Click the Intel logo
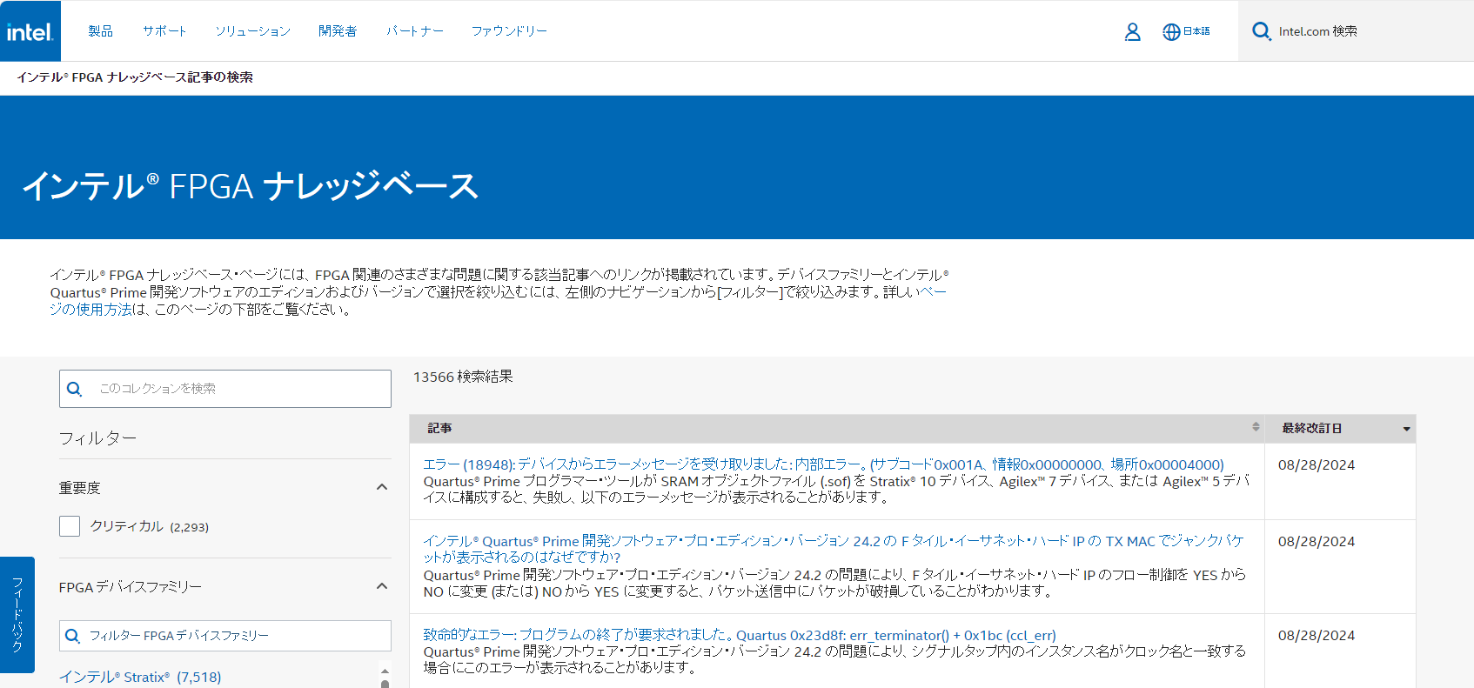 click(x=30, y=31)
